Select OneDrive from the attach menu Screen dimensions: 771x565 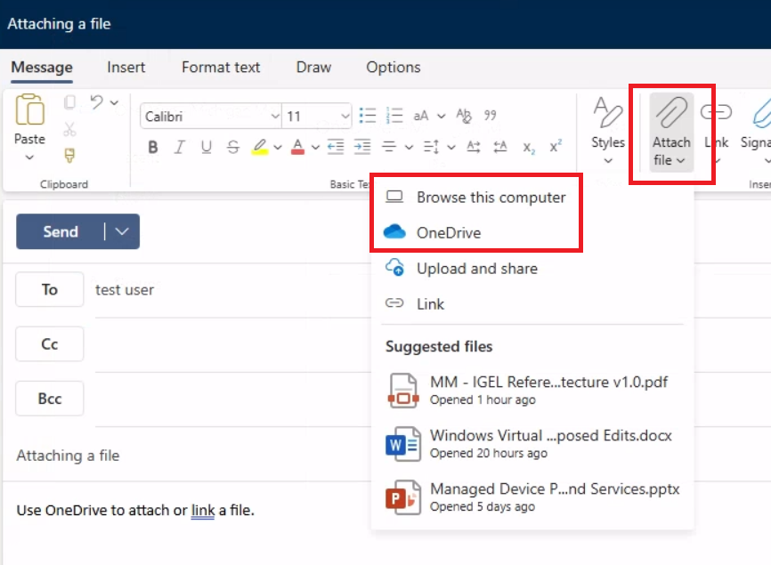click(448, 233)
